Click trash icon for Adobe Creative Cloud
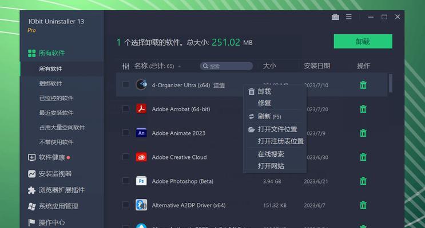425x228 pixels. 363,157
